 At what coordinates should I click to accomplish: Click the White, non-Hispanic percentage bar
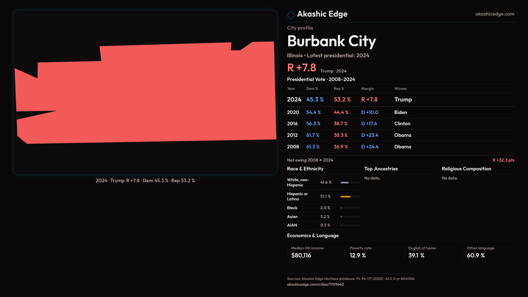pos(345,183)
